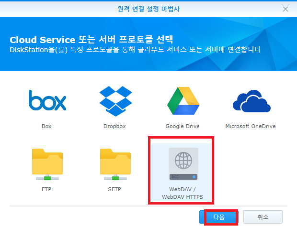
Task: Click the FTP label text
Action: pyautogui.click(x=46, y=189)
